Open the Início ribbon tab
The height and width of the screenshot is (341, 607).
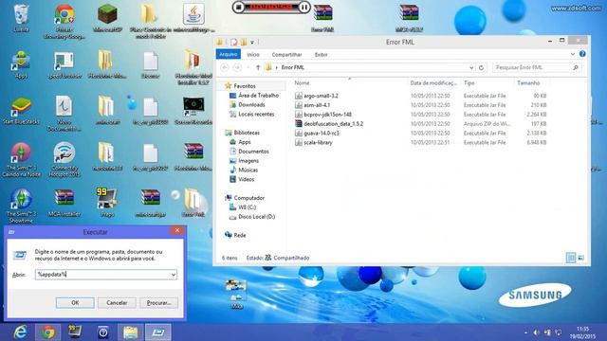(253, 55)
